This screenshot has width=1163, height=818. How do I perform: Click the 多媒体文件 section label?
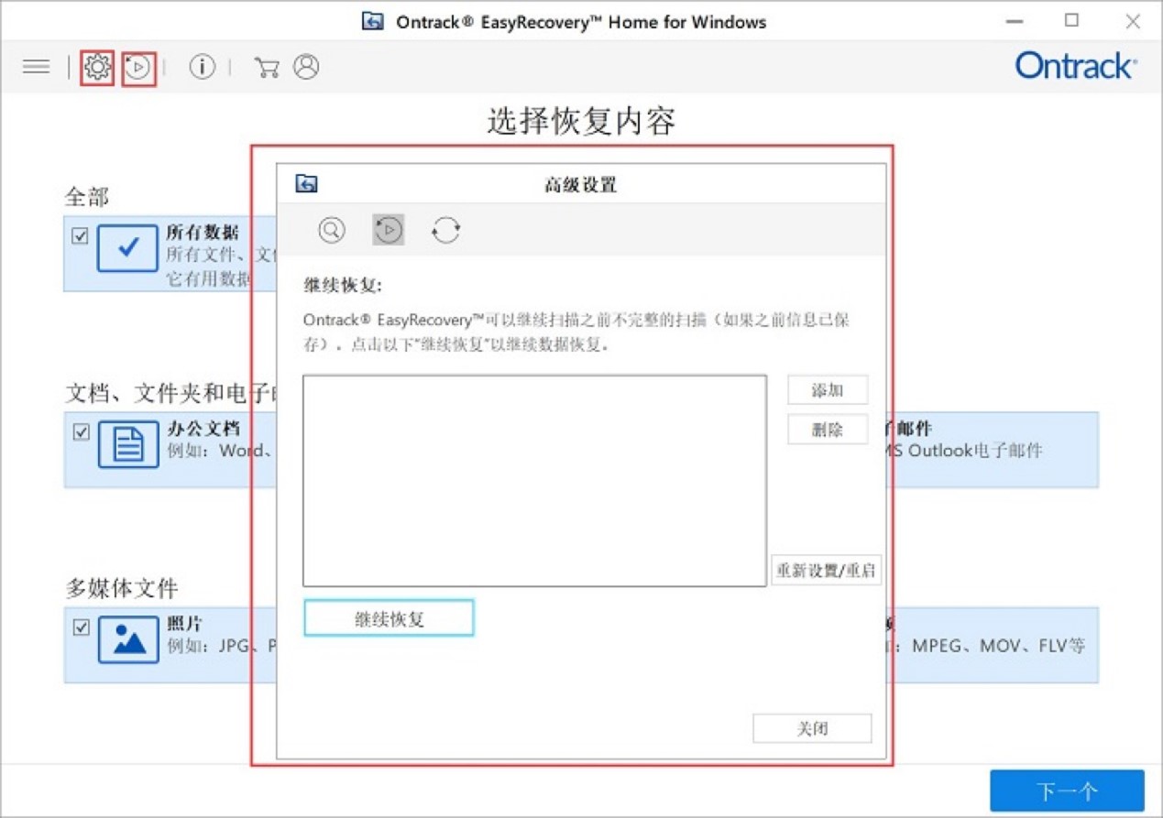click(121, 587)
